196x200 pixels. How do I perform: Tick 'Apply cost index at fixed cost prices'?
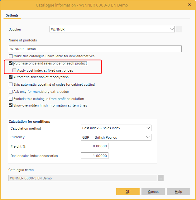(15, 70)
